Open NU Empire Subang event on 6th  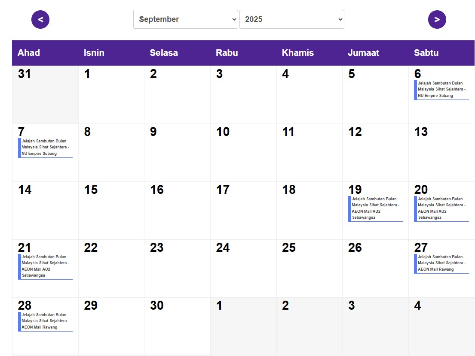(x=441, y=90)
